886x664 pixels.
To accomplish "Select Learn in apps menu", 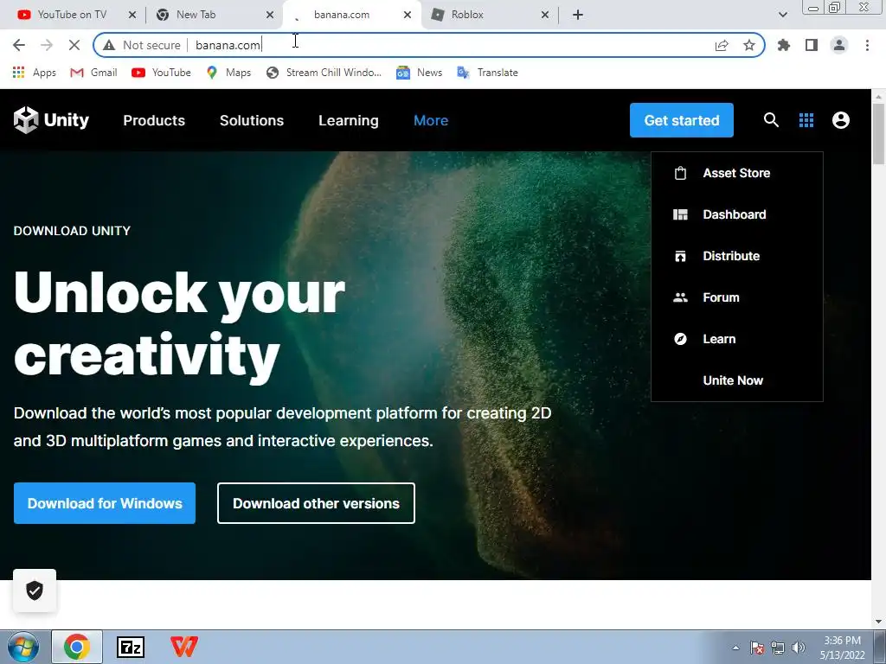I will point(737,339).
